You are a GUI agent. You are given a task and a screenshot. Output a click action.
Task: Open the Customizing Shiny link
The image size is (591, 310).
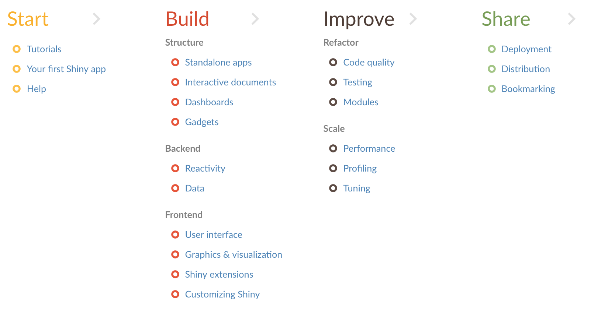(222, 294)
